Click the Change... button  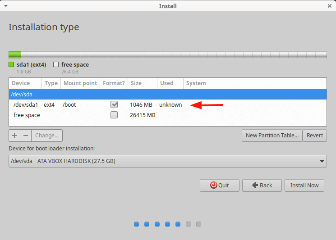[x=47, y=136]
